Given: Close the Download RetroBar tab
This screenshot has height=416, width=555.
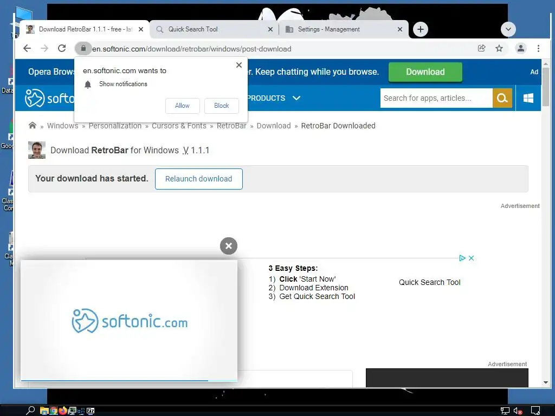Looking at the screenshot, I should pyautogui.click(x=141, y=29).
